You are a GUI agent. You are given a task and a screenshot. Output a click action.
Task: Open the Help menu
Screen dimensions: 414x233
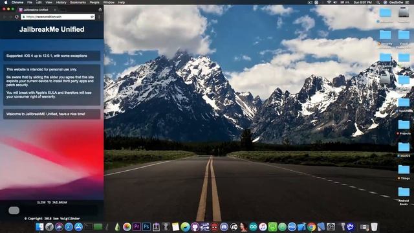pos(122,3)
